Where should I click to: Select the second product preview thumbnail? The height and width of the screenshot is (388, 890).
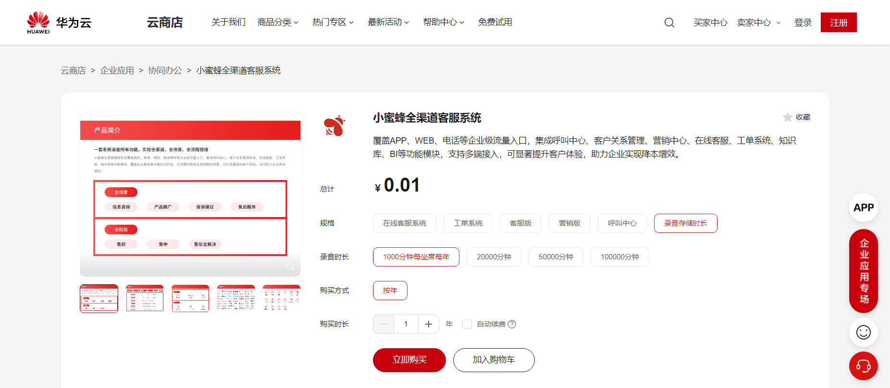point(145,298)
